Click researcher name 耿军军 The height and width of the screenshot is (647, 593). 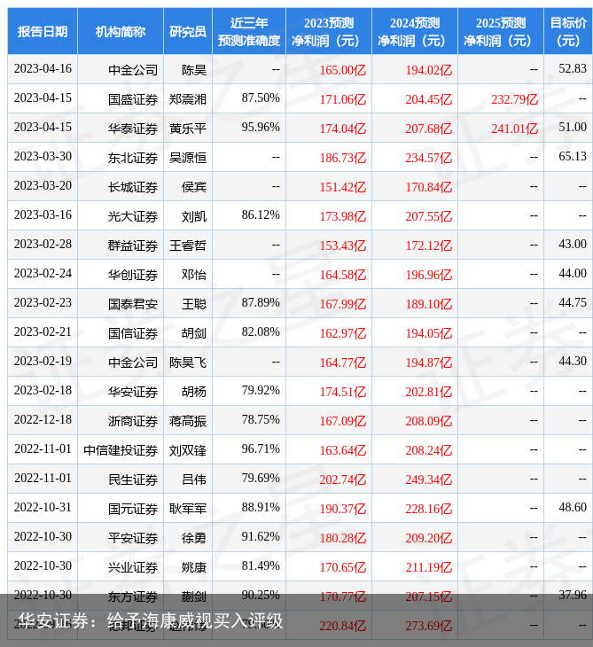coord(188,510)
